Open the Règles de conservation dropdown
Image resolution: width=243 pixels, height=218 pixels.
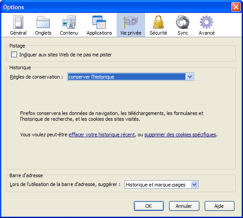130,77
